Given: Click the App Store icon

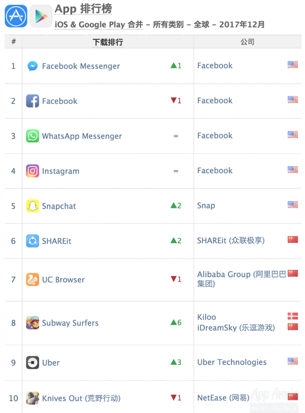Looking at the screenshot, I should [x=16, y=16].
